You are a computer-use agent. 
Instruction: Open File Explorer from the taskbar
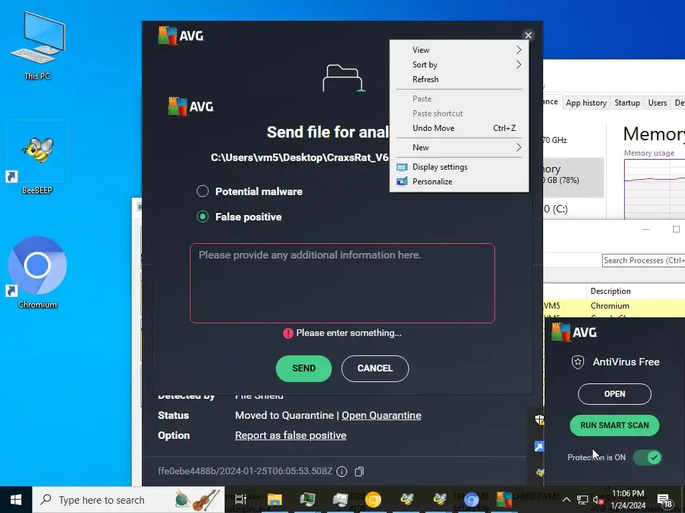pyautogui.click(x=275, y=500)
